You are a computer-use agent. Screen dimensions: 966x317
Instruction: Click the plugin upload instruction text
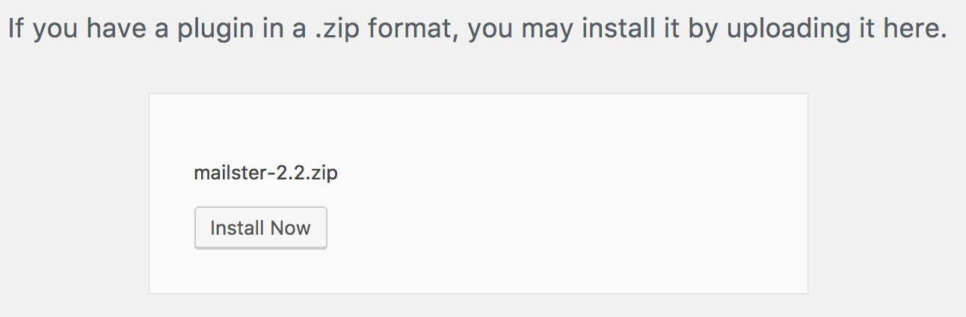(477, 30)
